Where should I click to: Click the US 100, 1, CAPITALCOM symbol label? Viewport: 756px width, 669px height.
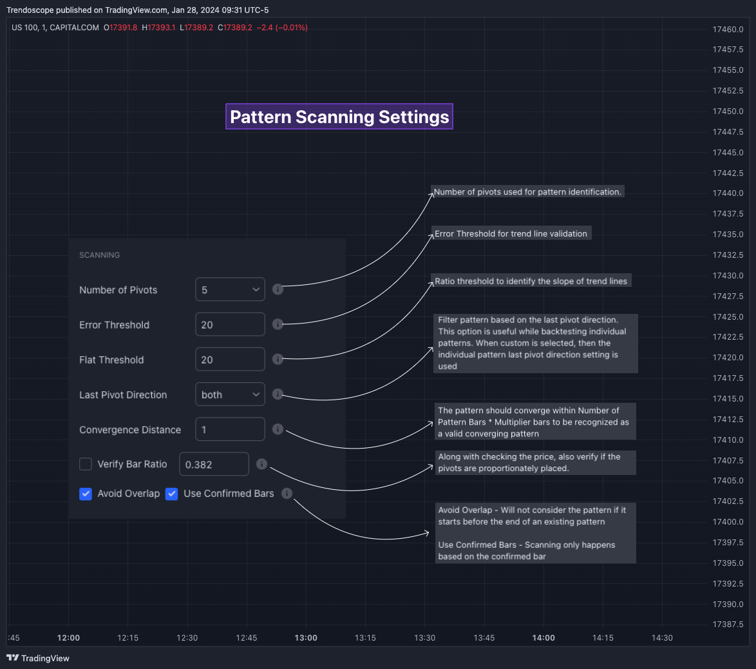(55, 28)
